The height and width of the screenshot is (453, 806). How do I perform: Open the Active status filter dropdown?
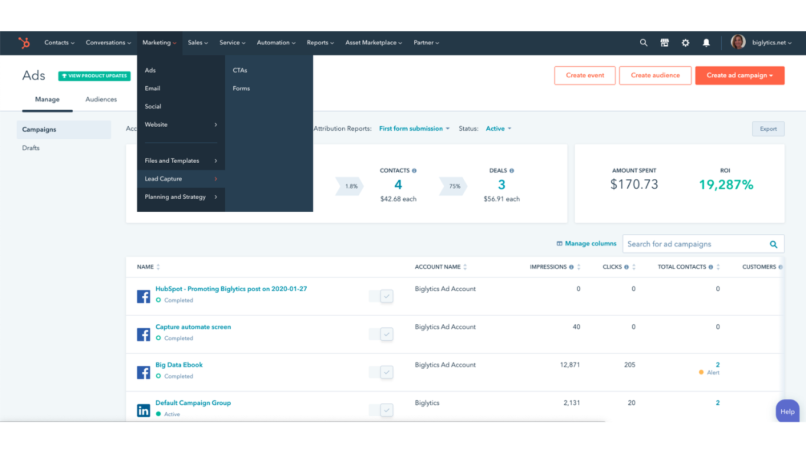click(499, 129)
